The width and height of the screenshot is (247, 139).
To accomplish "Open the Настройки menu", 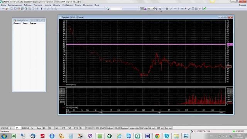I will 88,5.
